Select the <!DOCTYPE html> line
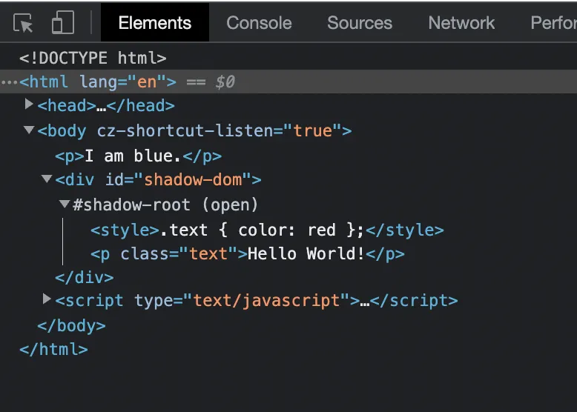577x412 pixels. point(93,58)
